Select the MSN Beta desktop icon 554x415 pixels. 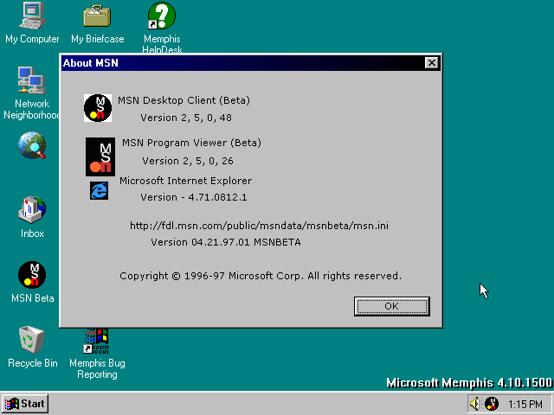[32, 275]
